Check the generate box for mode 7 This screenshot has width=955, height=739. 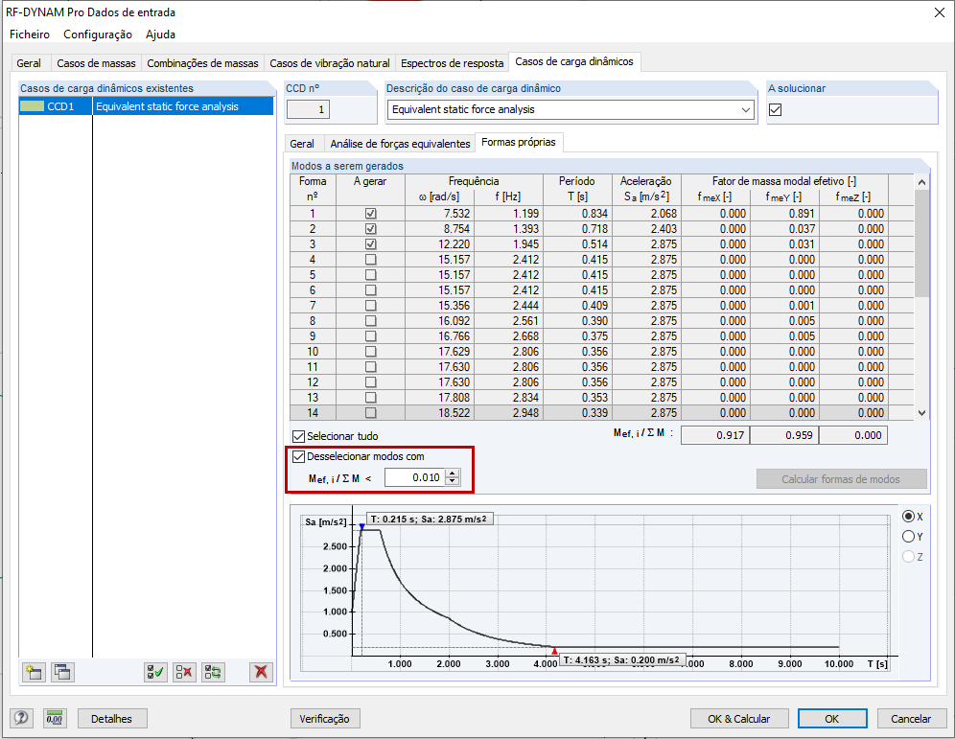[x=370, y=306]
